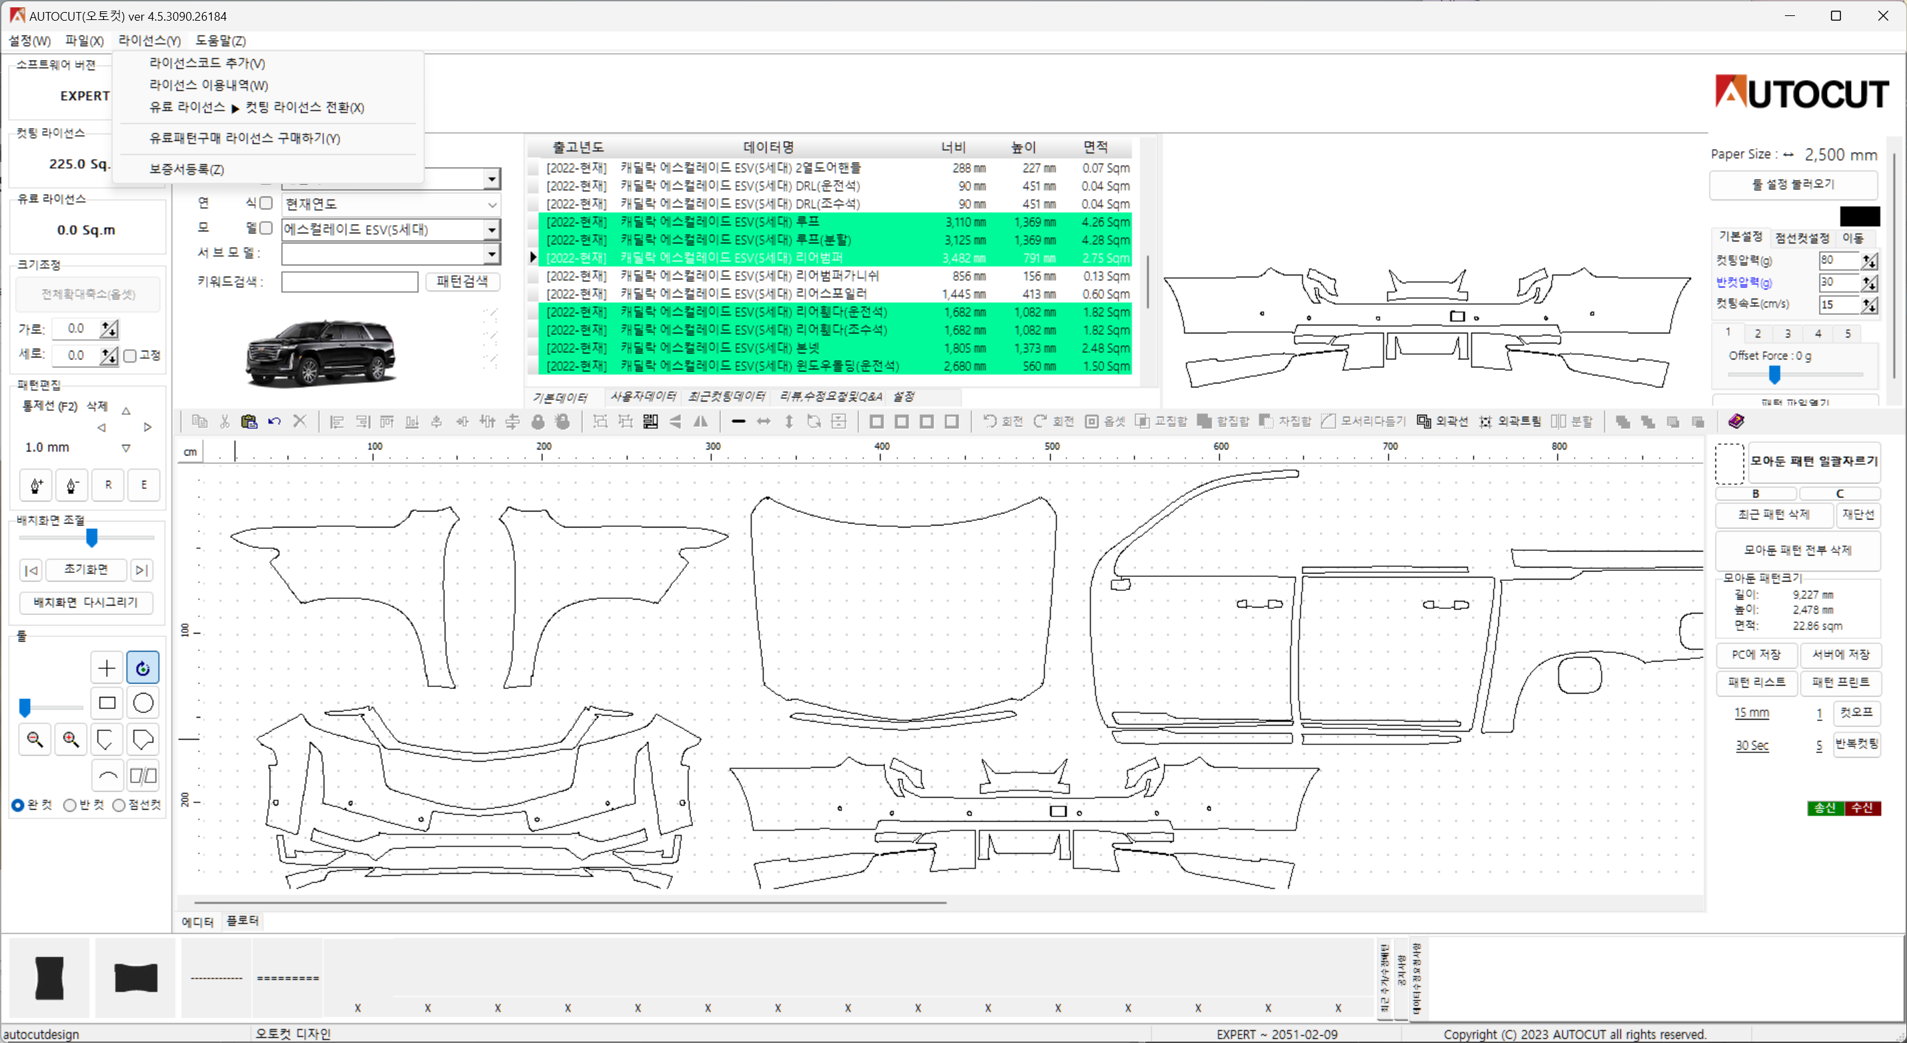Click the Offset Force slider handle
The image size is (1907, 1043).
(x=1774, y=375)
